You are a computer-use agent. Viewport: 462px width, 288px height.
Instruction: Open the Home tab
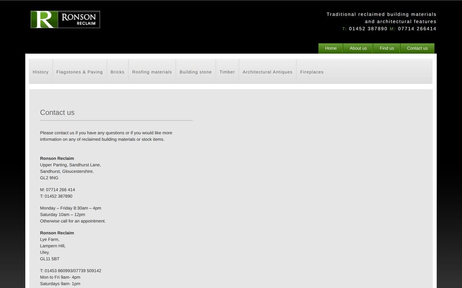331,48
